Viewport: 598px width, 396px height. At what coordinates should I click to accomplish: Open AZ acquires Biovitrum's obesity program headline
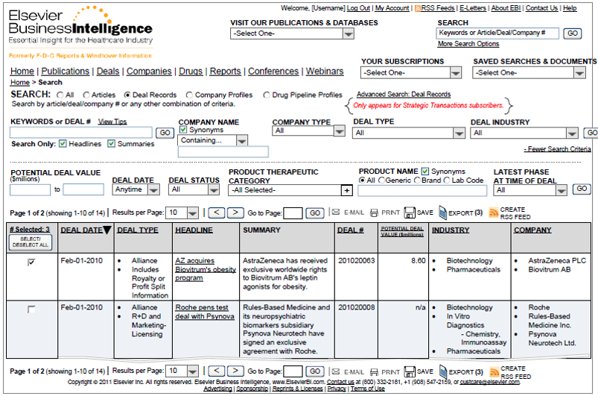[x=206, y=269]
